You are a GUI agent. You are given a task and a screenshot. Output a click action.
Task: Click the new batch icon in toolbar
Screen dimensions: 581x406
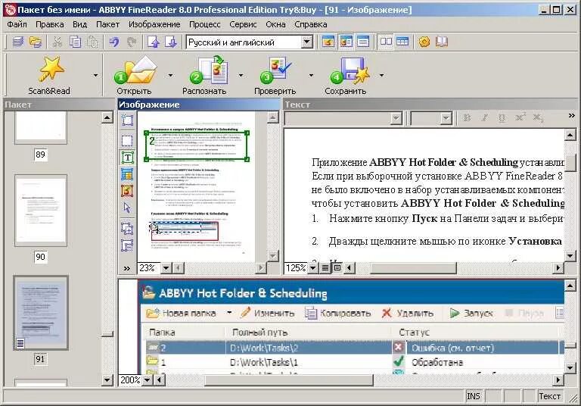point(18,42)
